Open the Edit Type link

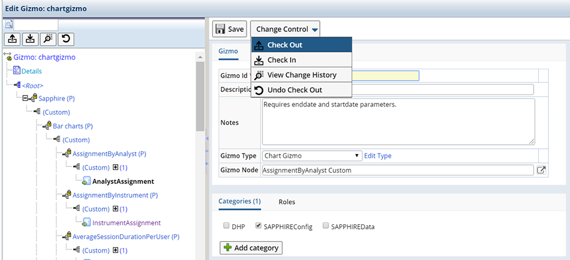[377, 156]
